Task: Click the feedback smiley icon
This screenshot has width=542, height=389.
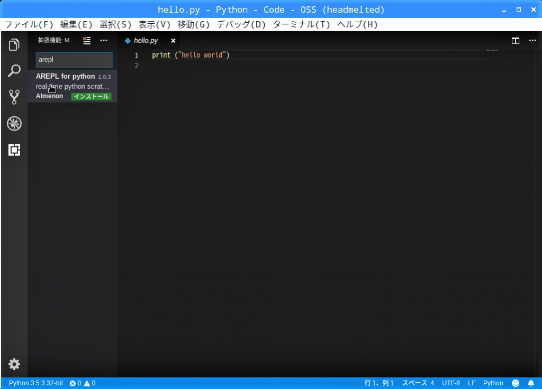Action: (x=516, y=383)
